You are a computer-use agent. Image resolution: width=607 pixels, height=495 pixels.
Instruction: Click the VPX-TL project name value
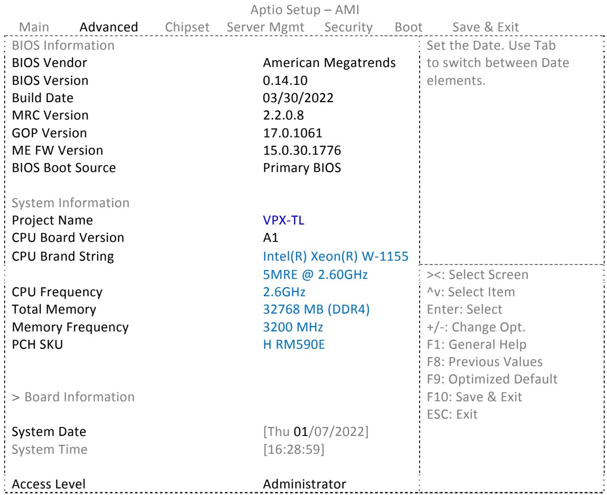284,220
